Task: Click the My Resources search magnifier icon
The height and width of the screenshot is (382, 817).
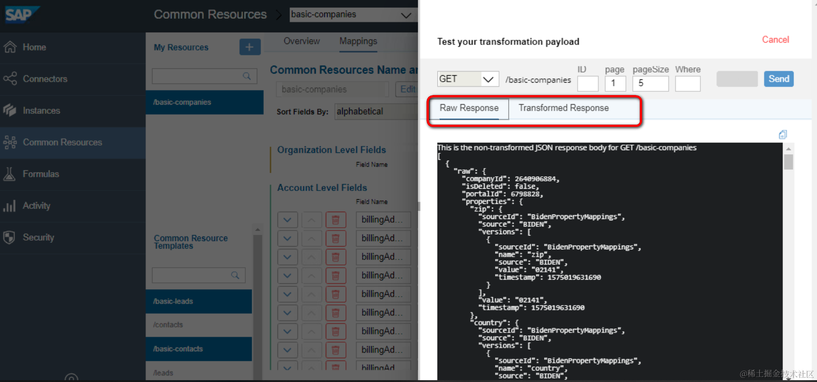Action: pyautogui.click(x=247, y=76)
